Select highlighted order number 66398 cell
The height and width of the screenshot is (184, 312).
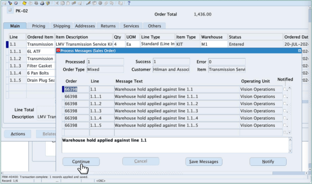77,89
